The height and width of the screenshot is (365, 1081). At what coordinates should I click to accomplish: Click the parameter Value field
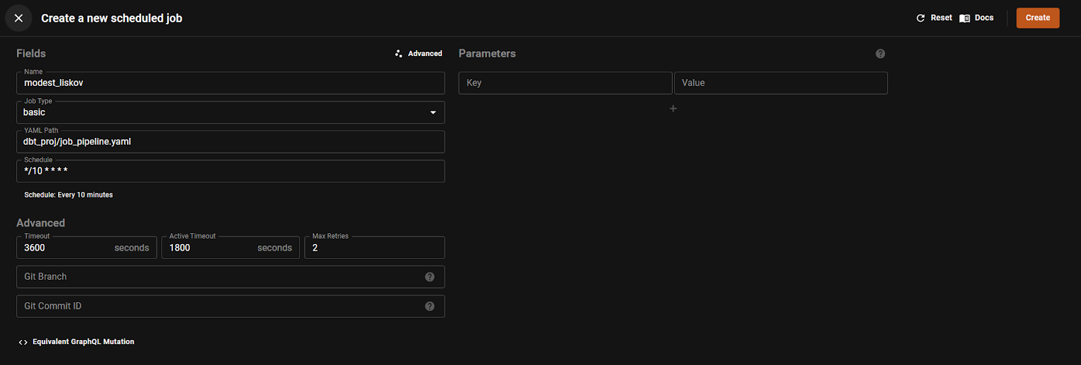coord(780,83)
